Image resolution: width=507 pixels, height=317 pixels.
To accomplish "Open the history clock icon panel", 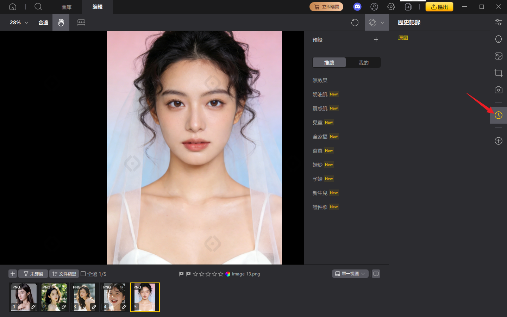I will [498, 115].
